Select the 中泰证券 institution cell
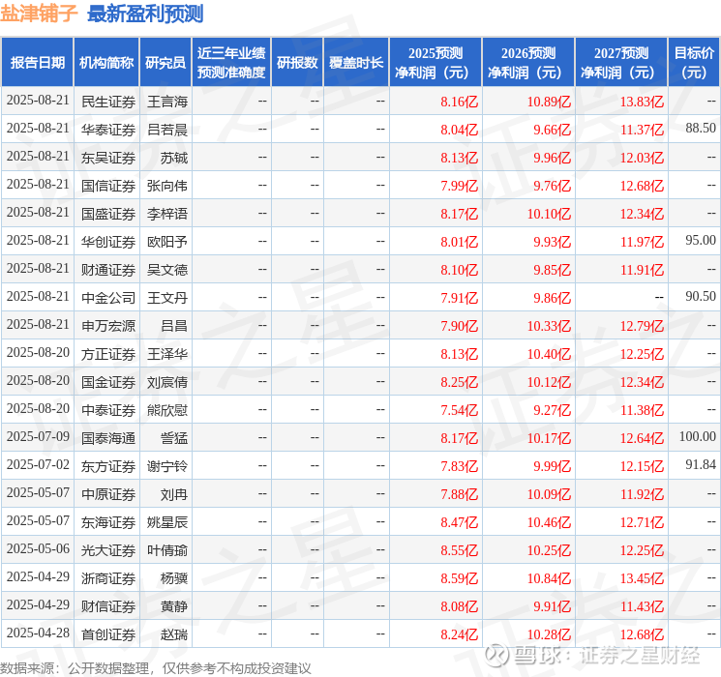The height and width of the screenshot is (677, 721). [108, 410]
